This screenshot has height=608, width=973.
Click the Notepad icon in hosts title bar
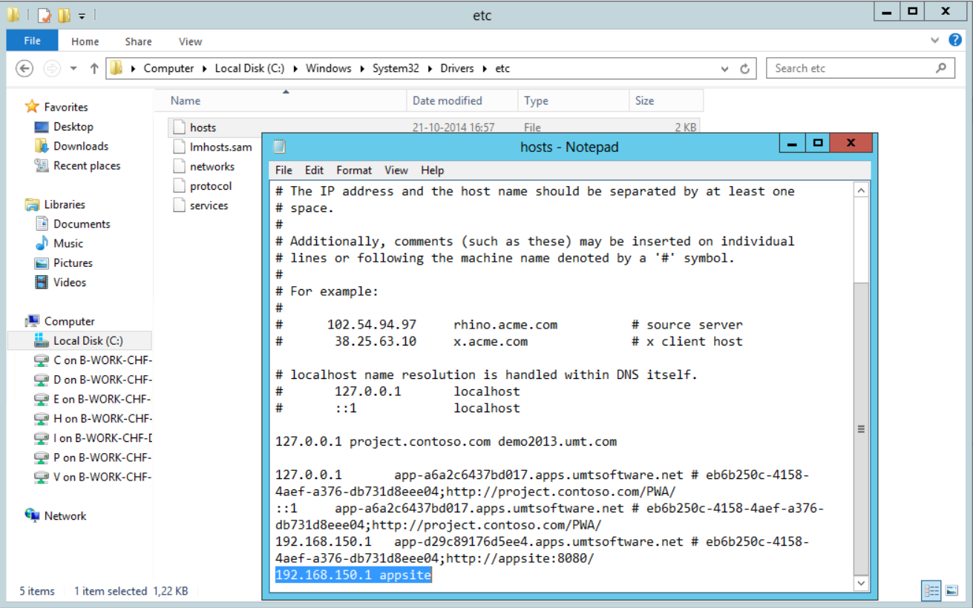click(280, 147)
